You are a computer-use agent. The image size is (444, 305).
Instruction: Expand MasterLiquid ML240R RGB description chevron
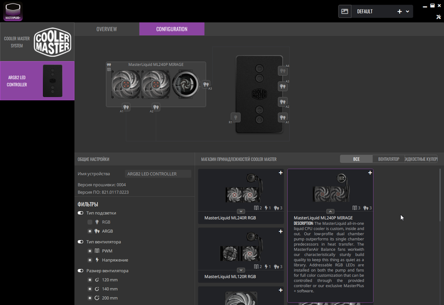[241, 211]
